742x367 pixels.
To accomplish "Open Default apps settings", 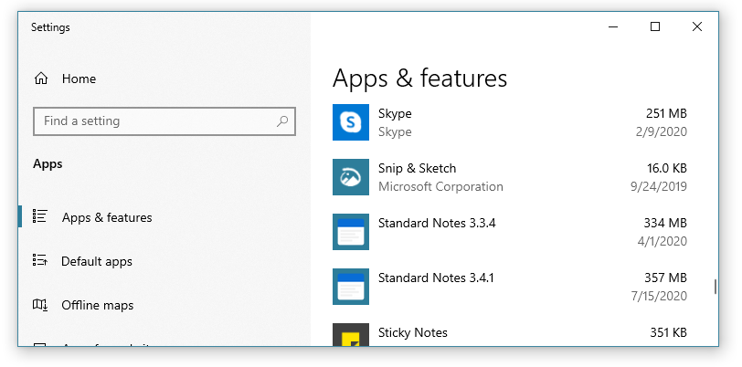I will pos(97,261).
